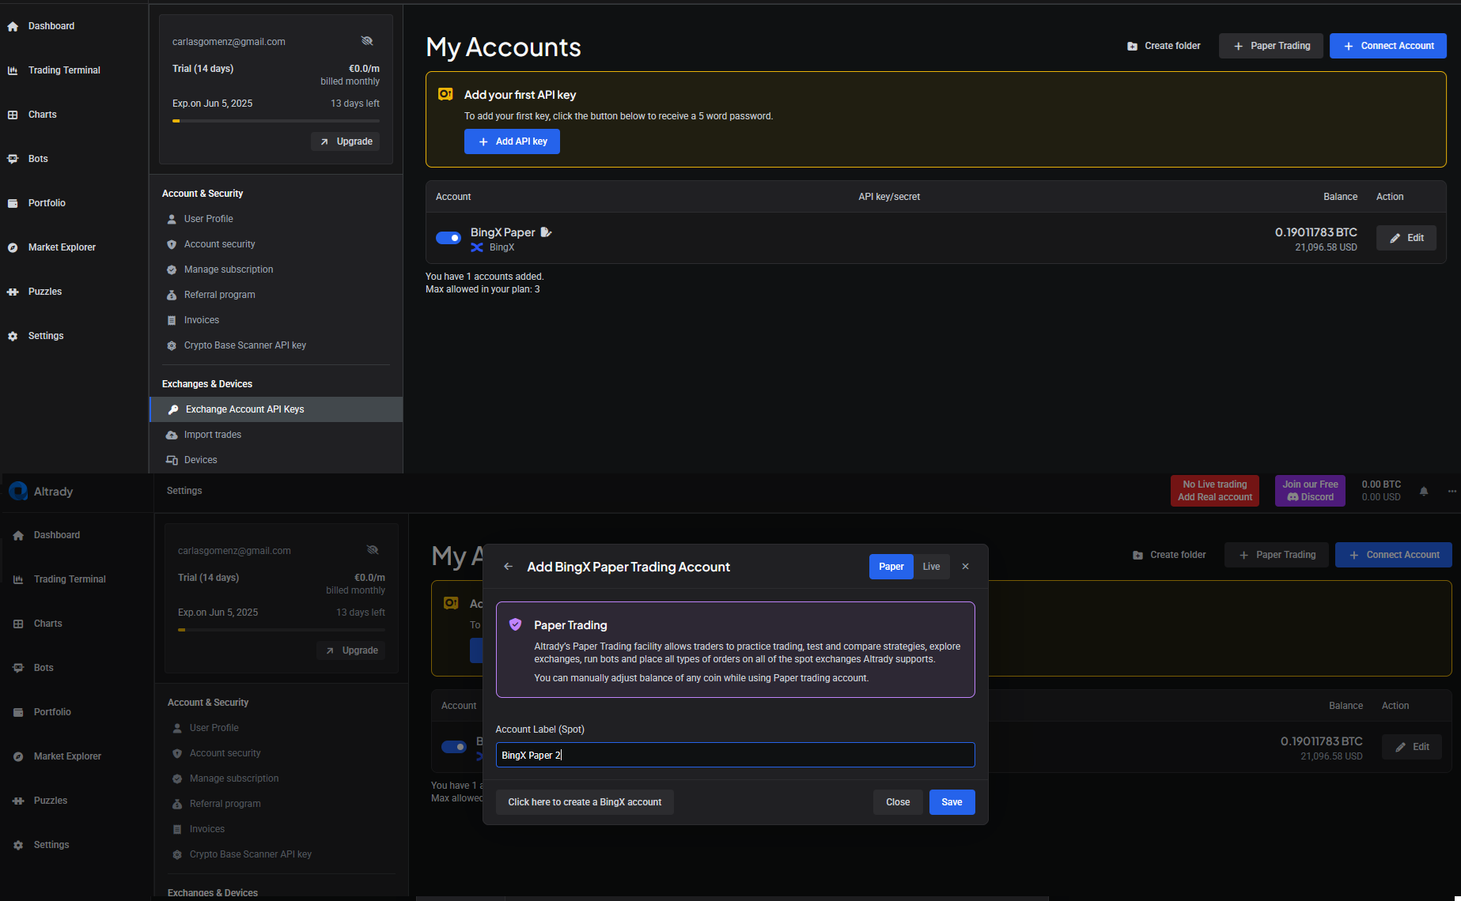Click Join our Free Discord button
Screen dimensions: 1461x901
tap(1310, 491)
